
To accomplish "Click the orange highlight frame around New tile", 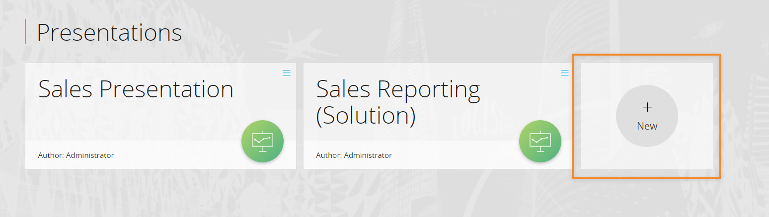I will pyautogui.click(x=646, y=55).
